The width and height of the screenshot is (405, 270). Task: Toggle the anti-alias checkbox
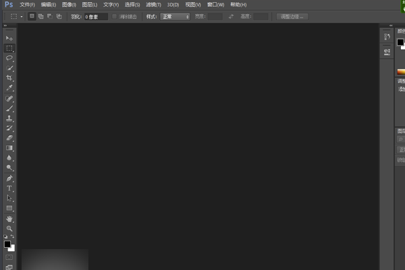click(114, 16)
